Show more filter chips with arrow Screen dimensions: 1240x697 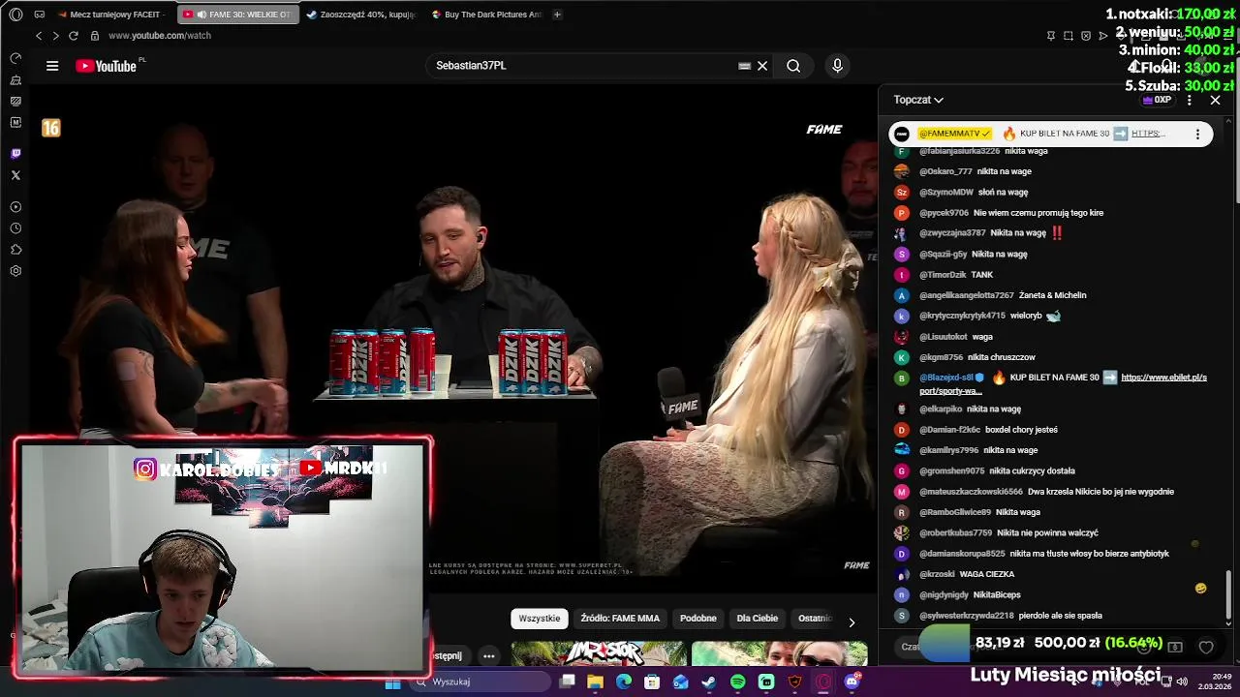point(852,622)
